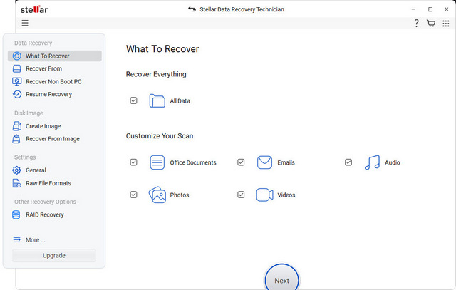The width and height of the screenshot is (456, 290).
Task: Open the help question mark icon
Action: (416, 24)
